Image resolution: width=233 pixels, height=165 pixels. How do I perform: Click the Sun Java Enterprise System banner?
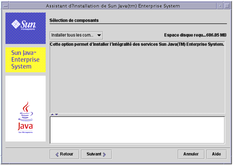[x=26, y=60]
